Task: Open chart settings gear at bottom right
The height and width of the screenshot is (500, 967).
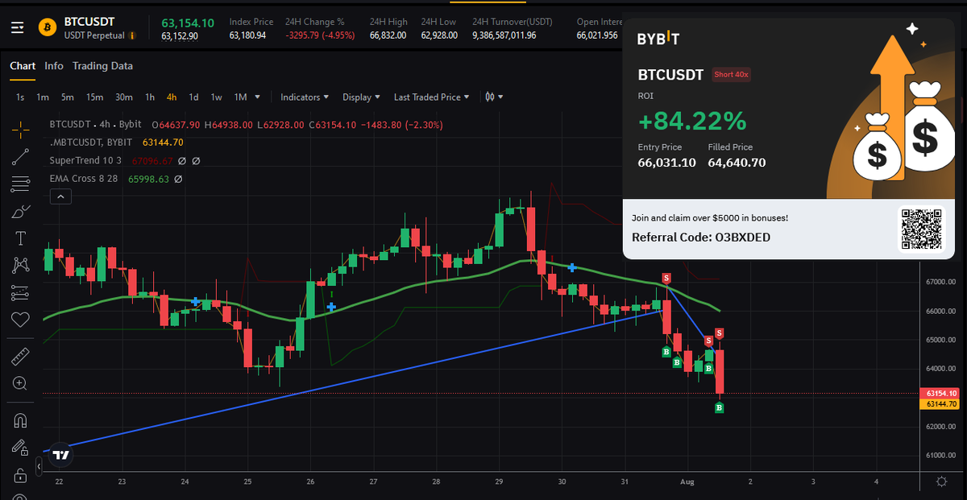Action: pyautogui.click(x=941, y=481)
